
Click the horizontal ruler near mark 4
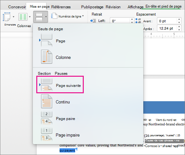pyautogui.click(x=151, y=35)
